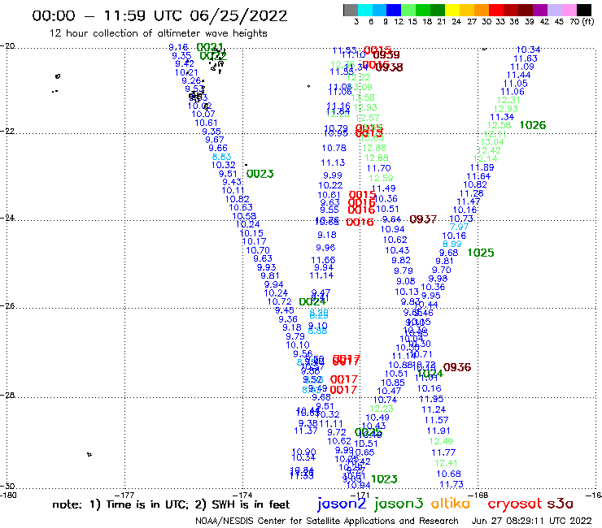Click the timestamp 'Jun 27 08:29:11 UTC 2022'
602x528 pixels.
(x=532, y=522)
